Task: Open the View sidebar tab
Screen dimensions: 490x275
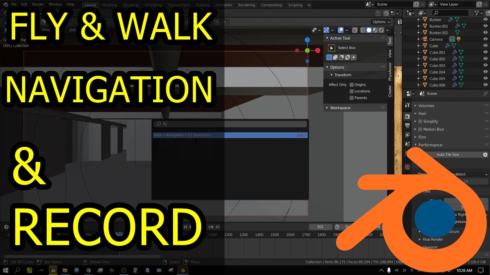Action: click(x=390, y=54)
